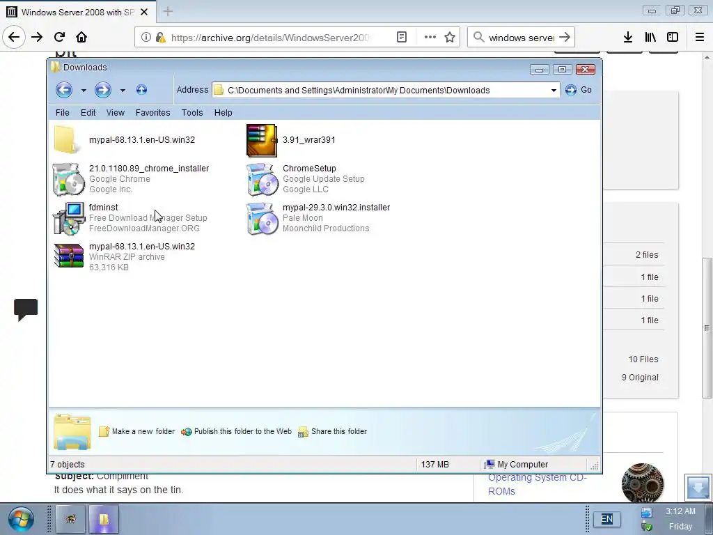Click the Explorer Back arrow button
This screenshot has height=535, width=713.
(x=64, y=90)
